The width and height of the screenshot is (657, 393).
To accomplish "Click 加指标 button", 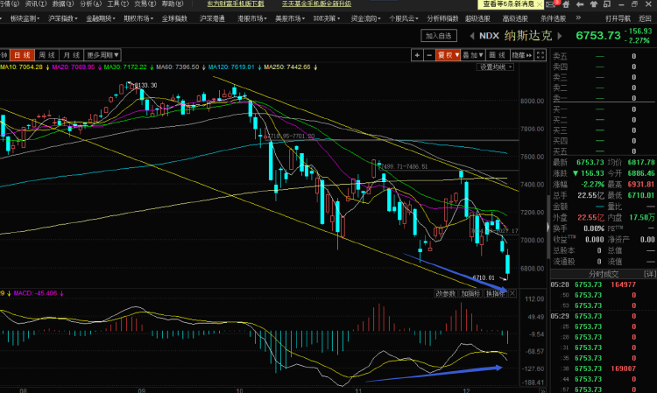I will click(470, 293).
